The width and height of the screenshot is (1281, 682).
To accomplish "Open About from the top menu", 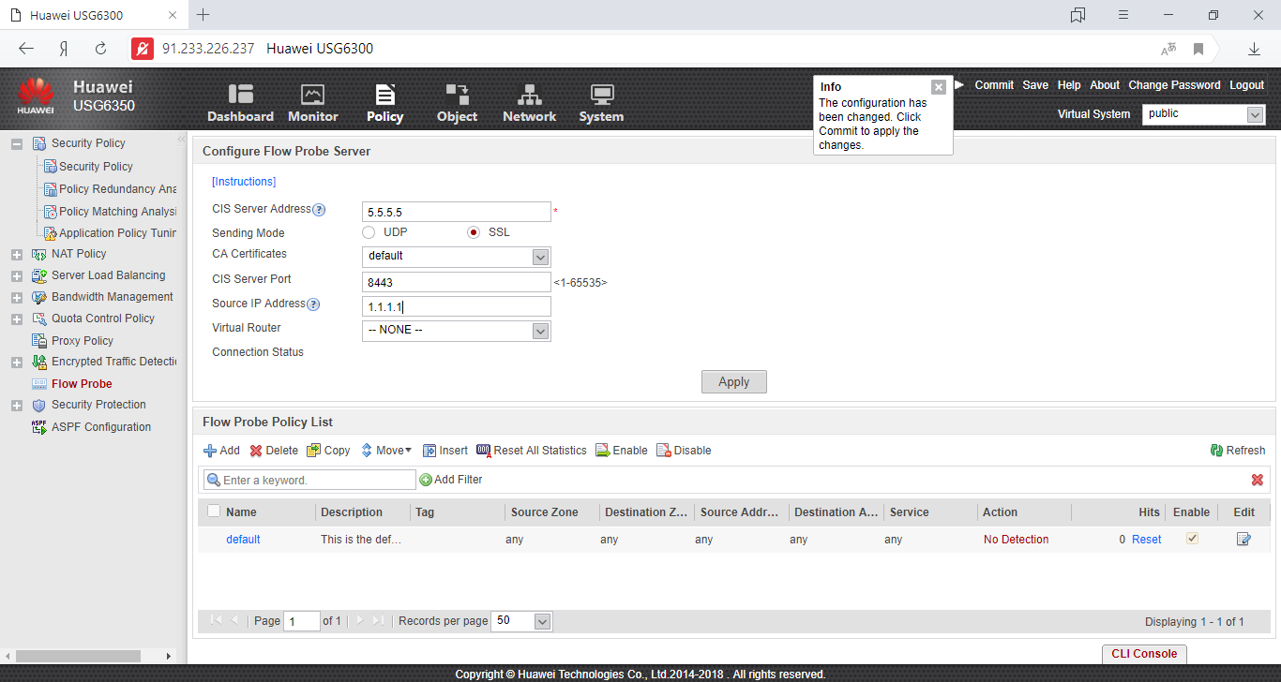I will 1105,85.
